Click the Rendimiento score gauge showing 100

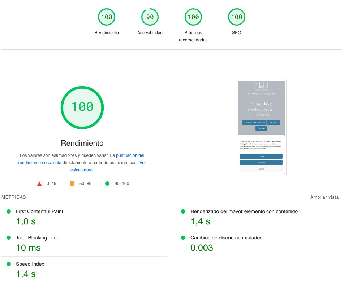pyautogui.click(x=106, y=17)
